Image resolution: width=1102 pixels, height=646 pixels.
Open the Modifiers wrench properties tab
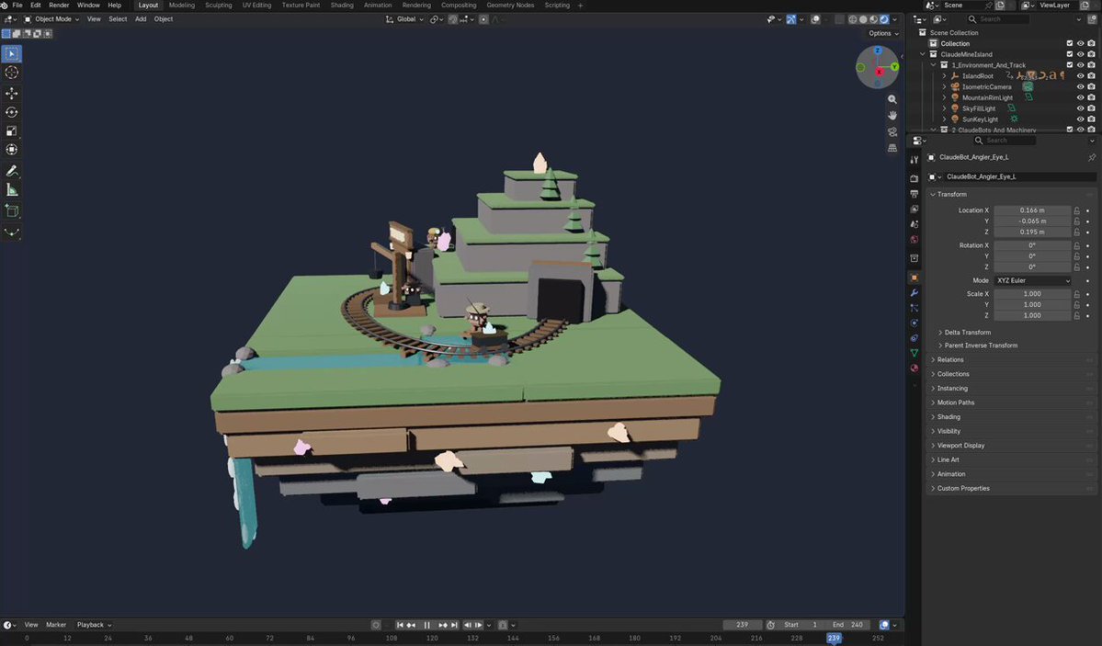coord(915,293)
